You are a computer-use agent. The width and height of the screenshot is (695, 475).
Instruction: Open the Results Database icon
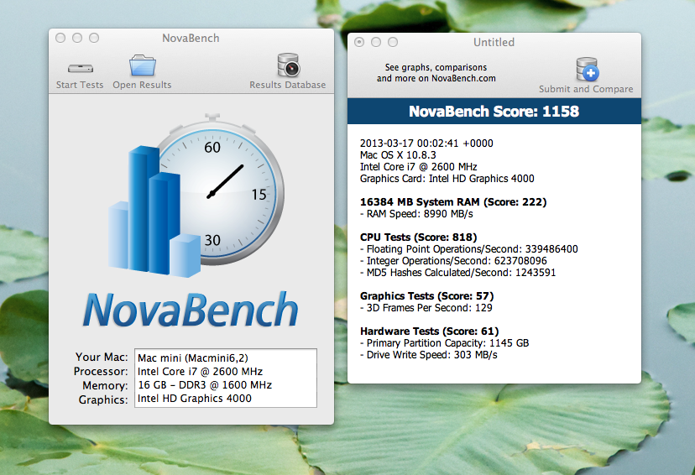pos(289,65)
